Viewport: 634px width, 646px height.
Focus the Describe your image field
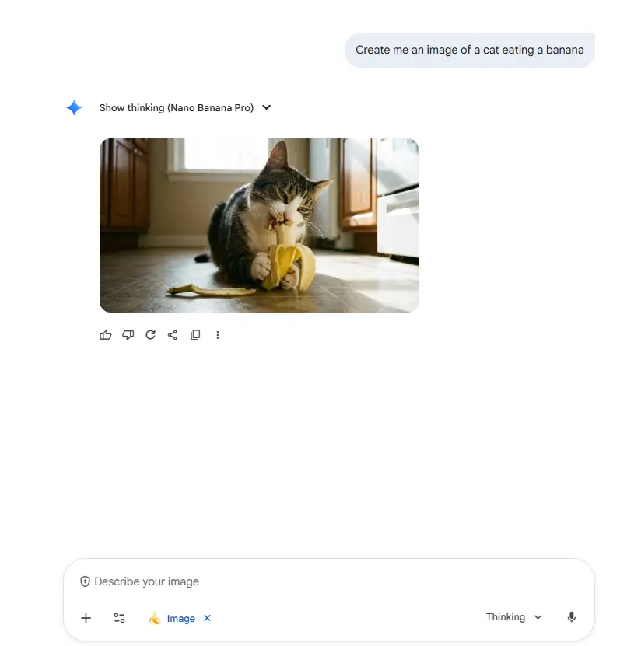point(328,581)
